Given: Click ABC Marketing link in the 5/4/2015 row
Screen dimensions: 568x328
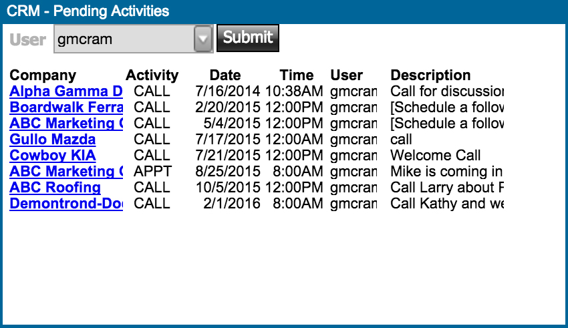Looking at the screenshot, I should pos(66,124).
